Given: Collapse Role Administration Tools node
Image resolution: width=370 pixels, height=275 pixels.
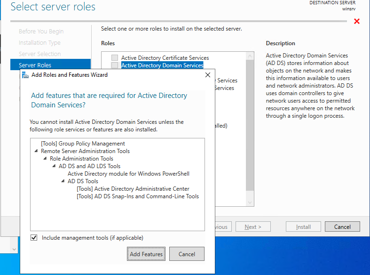Looking at the screenshot, I should pyautogui.click(x=46, y=159).
